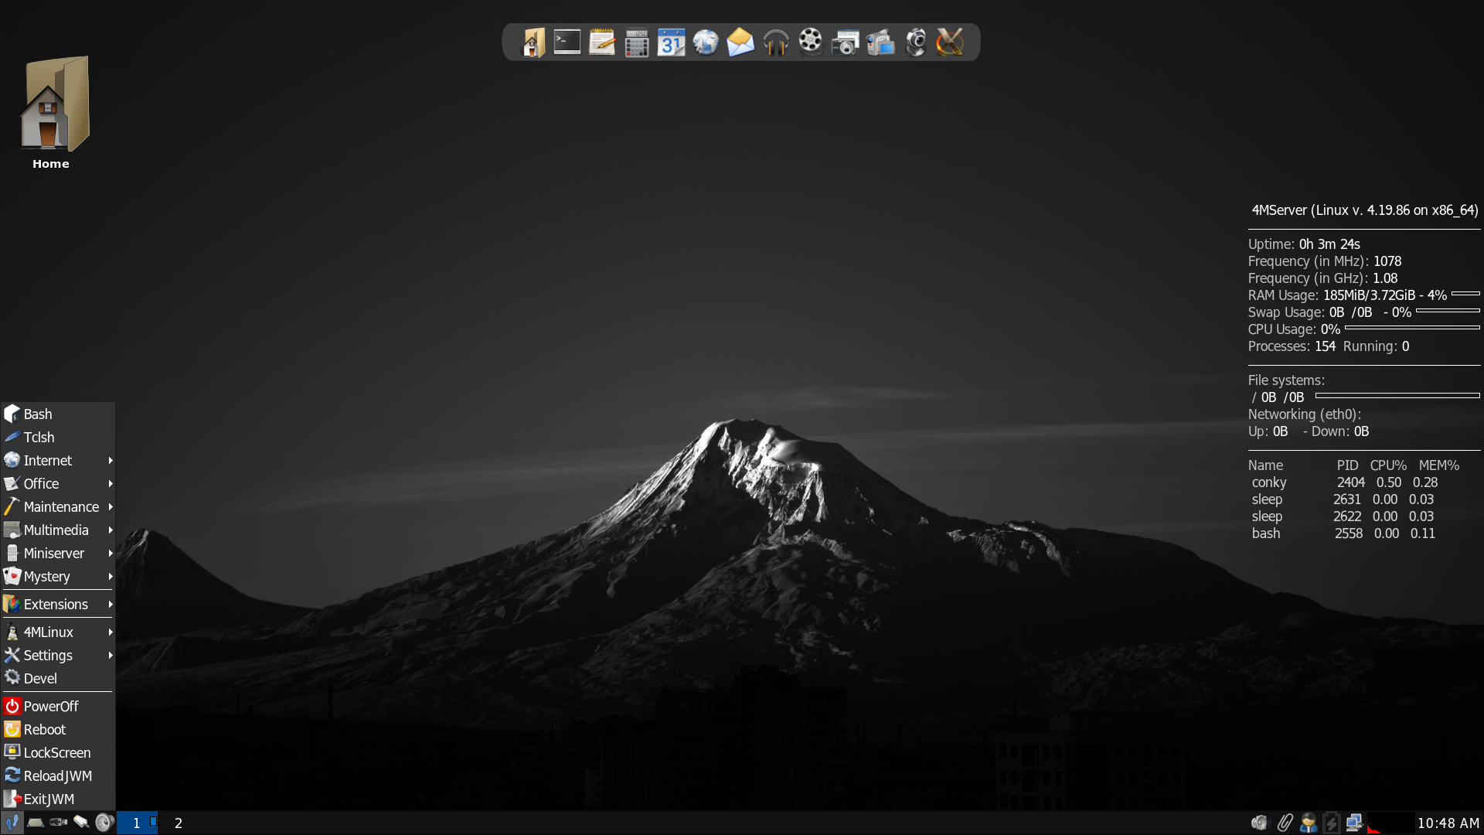This screenshot has width=1484, height=835.
Task: Switch to virtual desktop 2
Action: (x=179, y=823)
